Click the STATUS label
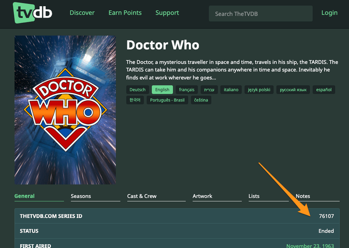Screen dimensions: 349x248 point(29,231)
